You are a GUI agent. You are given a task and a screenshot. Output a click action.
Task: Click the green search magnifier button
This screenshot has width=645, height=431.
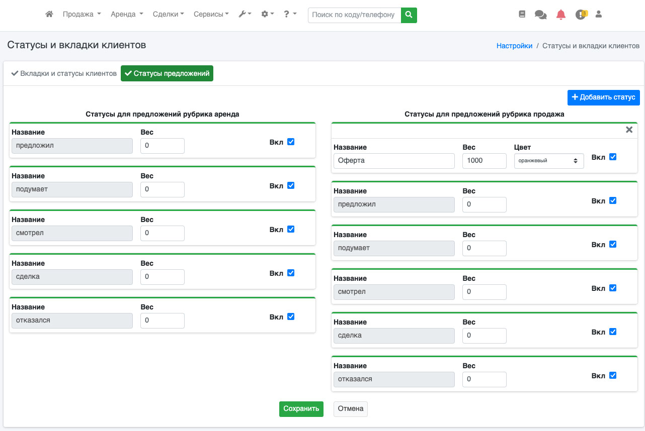pos(409,15)
